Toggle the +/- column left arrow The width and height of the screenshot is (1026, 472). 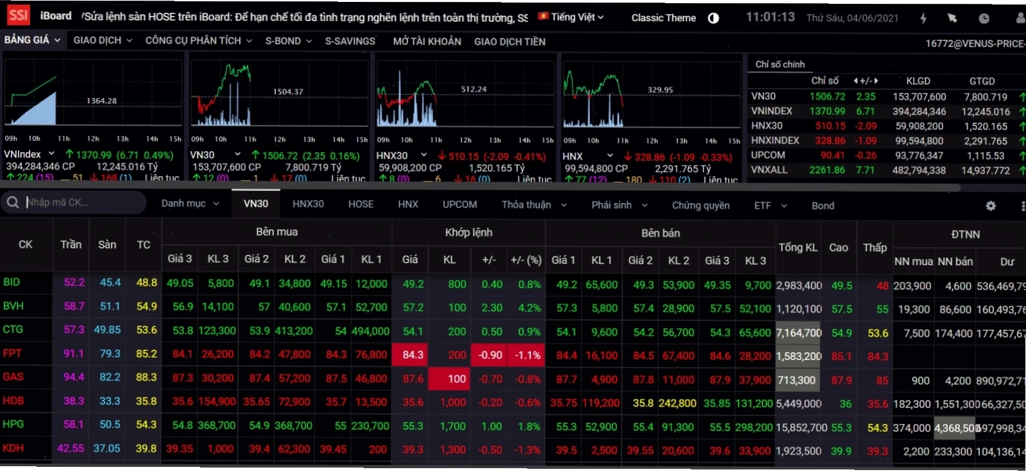click(855, 81)
